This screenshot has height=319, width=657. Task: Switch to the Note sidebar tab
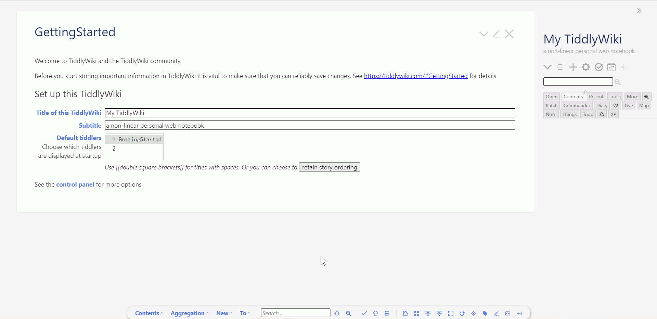[551, 114]
